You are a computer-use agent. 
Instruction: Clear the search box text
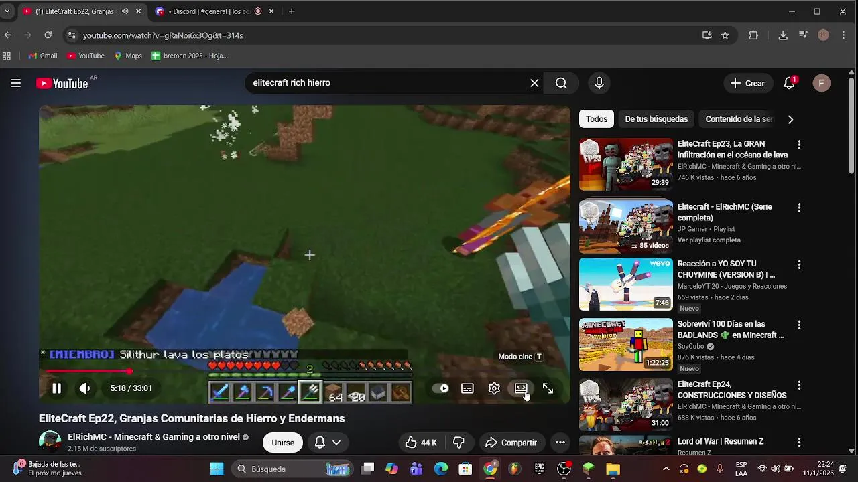tap(534, 83)
